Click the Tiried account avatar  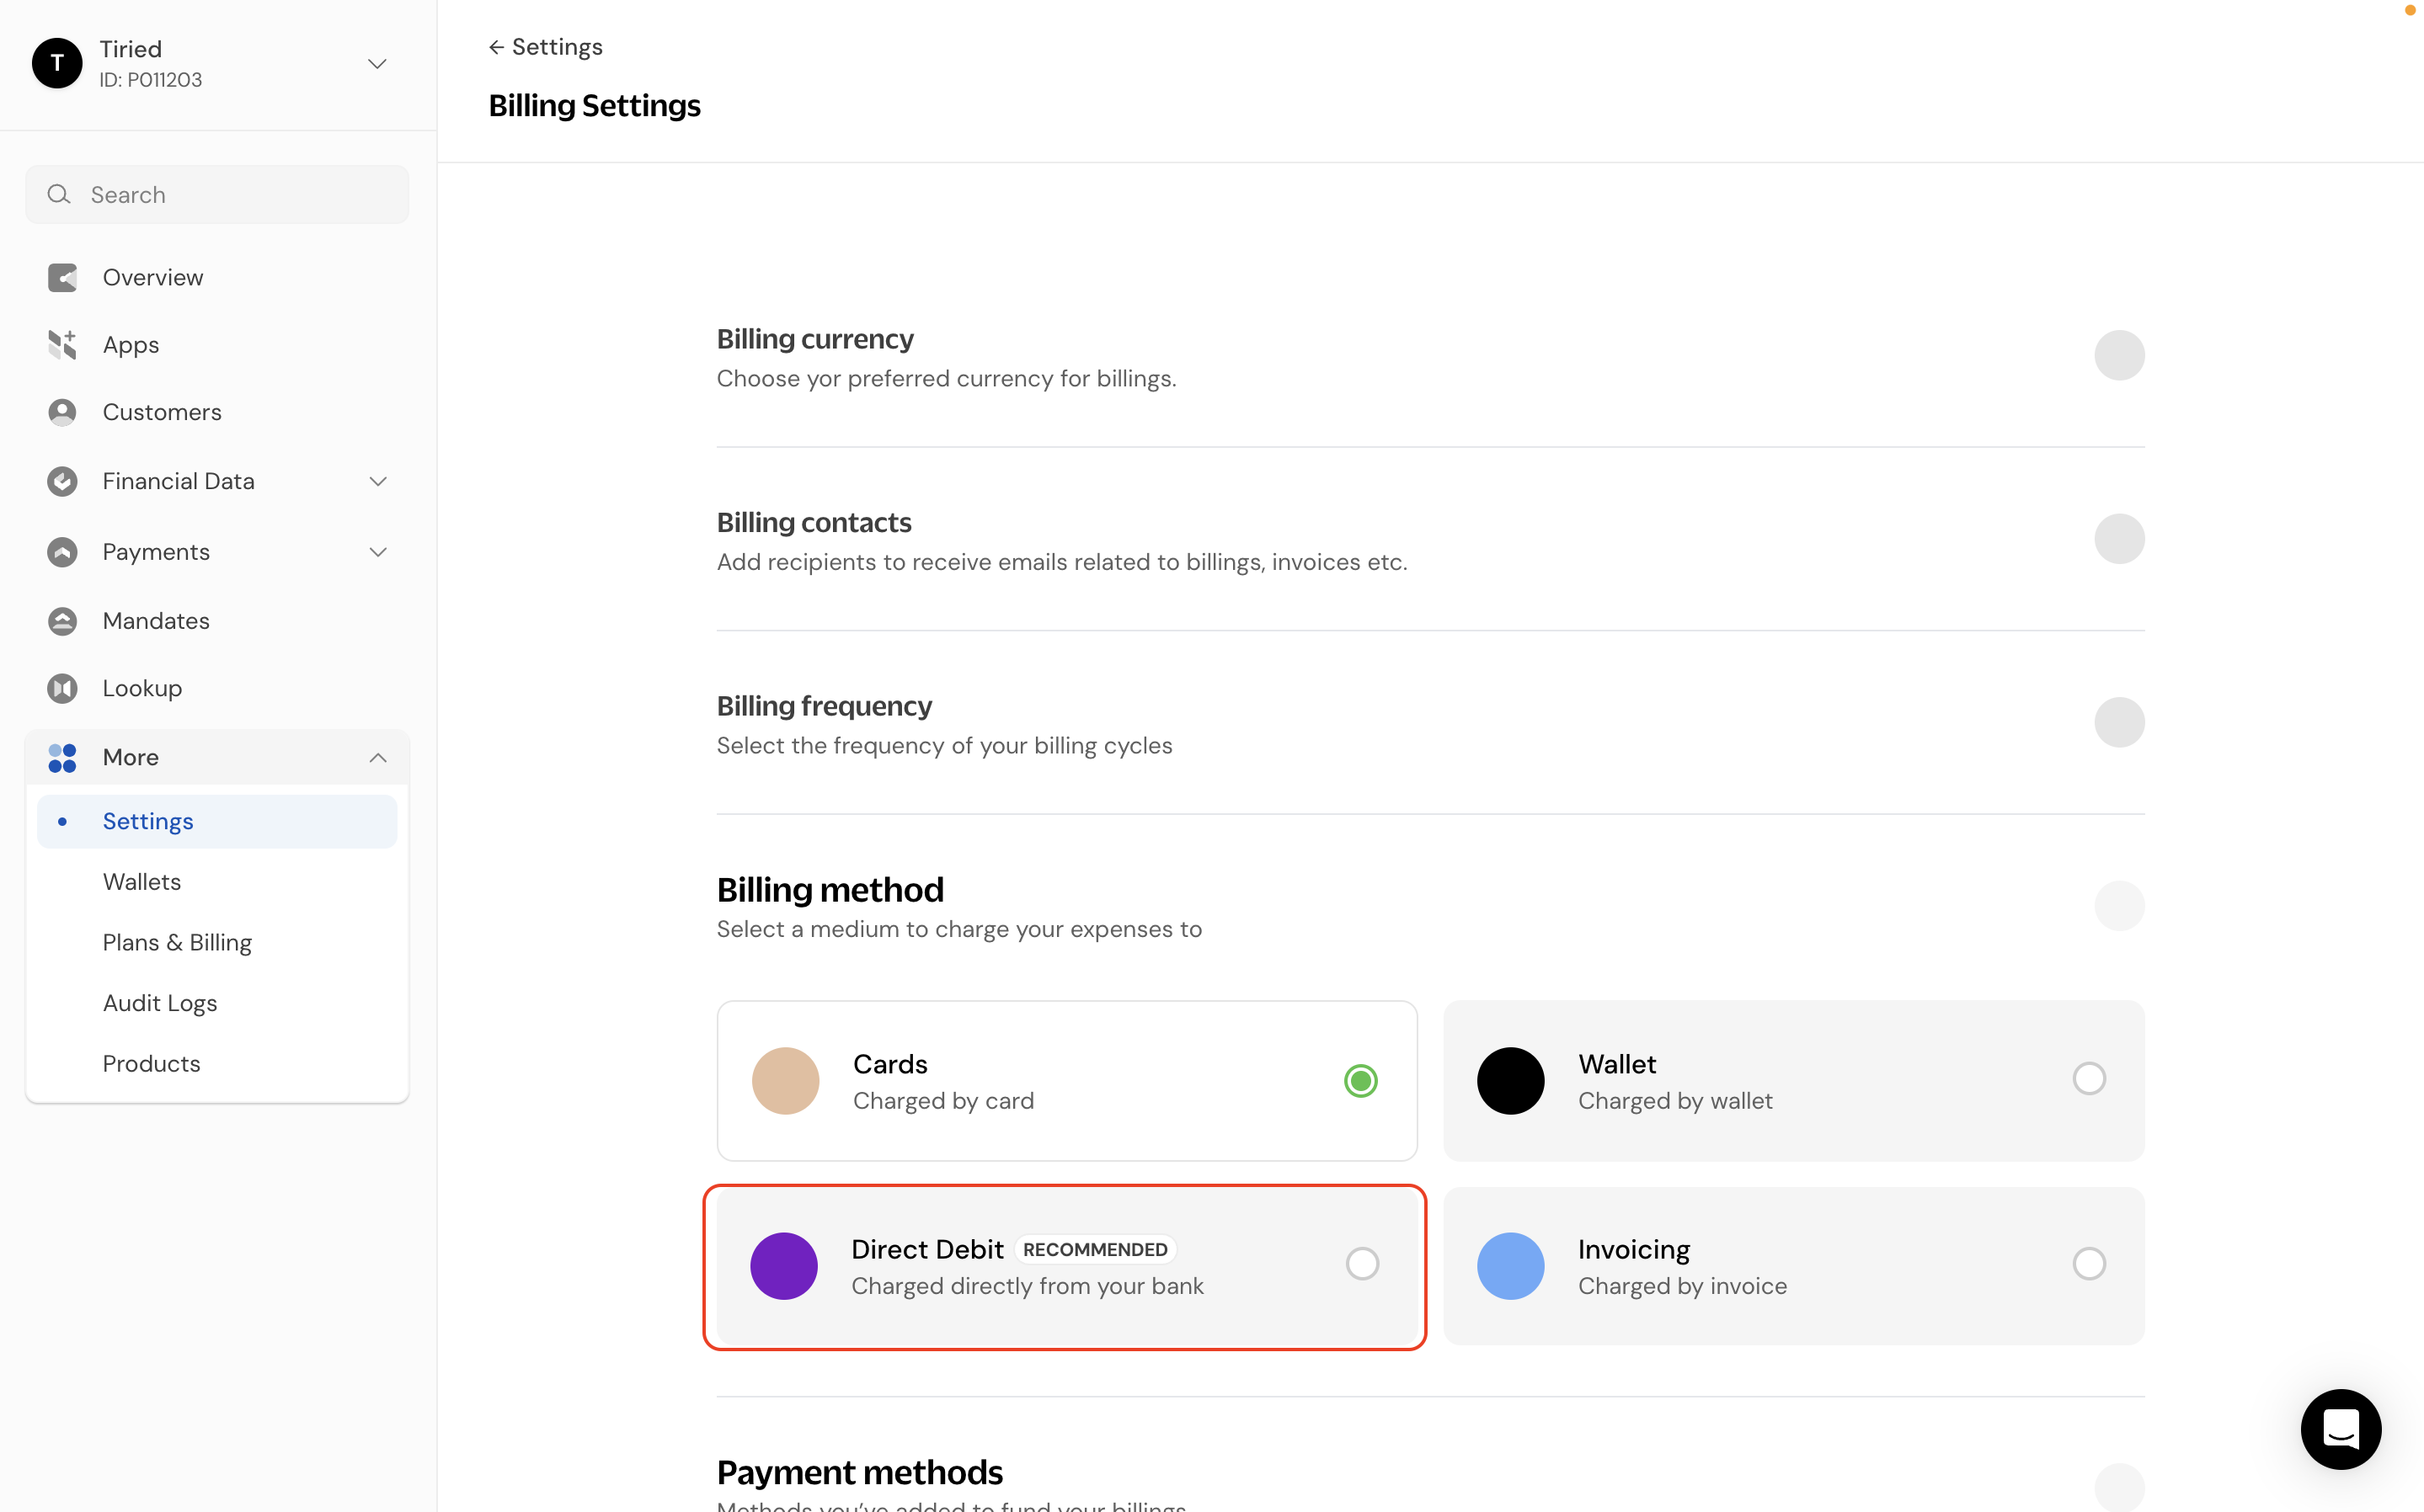click(x=57, y=63)
